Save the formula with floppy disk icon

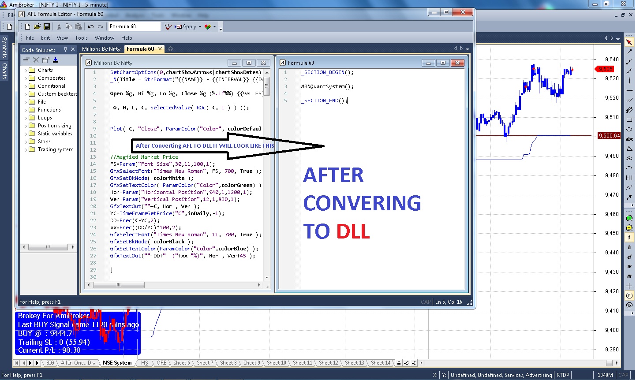click(x=47, y=26)
